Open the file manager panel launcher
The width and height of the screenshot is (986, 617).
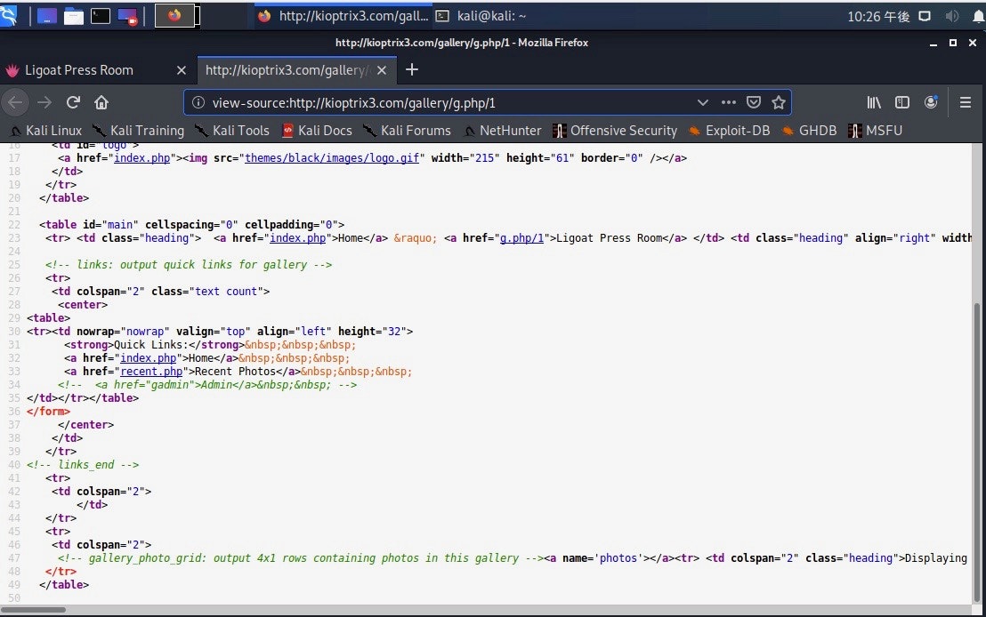click(x=74, y=16)
